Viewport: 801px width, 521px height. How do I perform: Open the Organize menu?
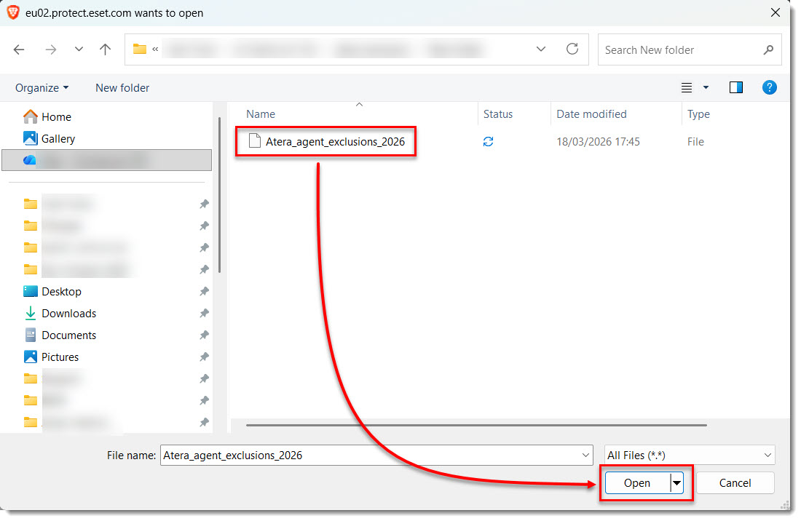(42, 88)
